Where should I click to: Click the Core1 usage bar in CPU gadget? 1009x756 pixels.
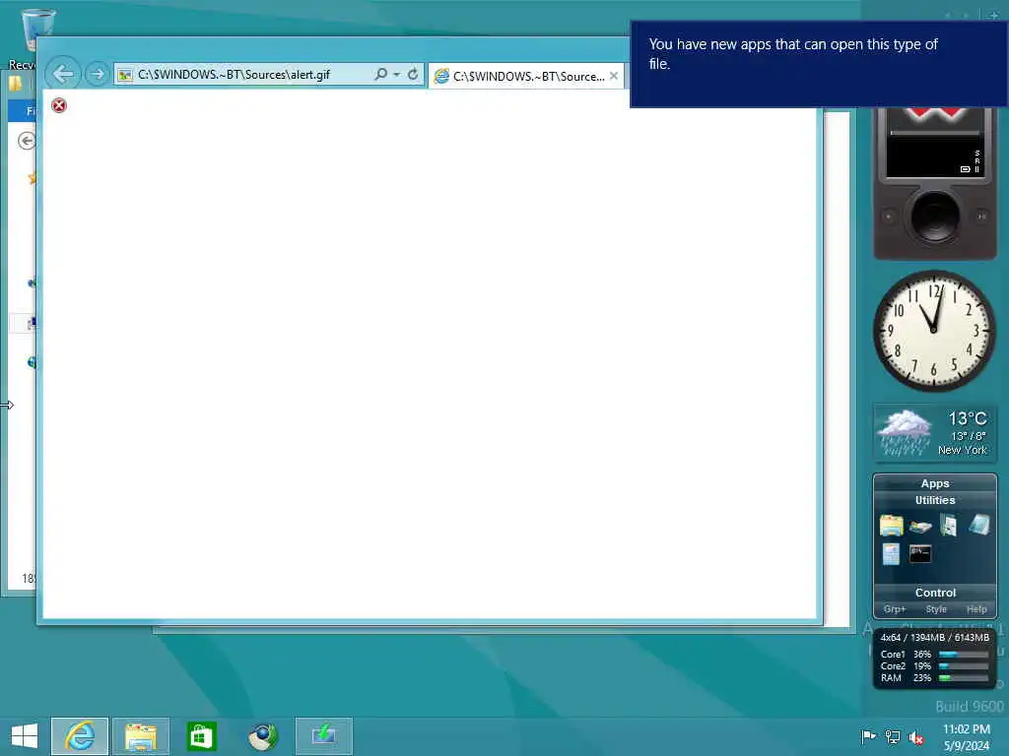964,655
